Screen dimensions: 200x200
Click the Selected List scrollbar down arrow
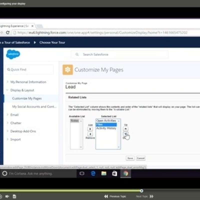118,147
